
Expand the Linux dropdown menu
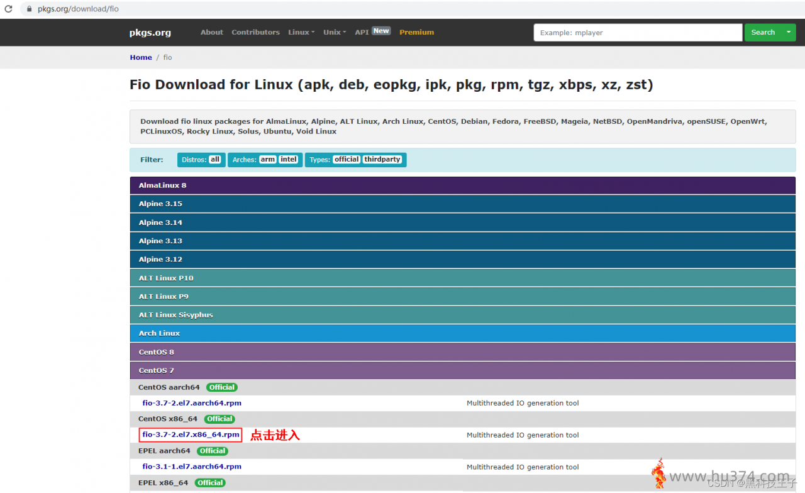(301, 32)
